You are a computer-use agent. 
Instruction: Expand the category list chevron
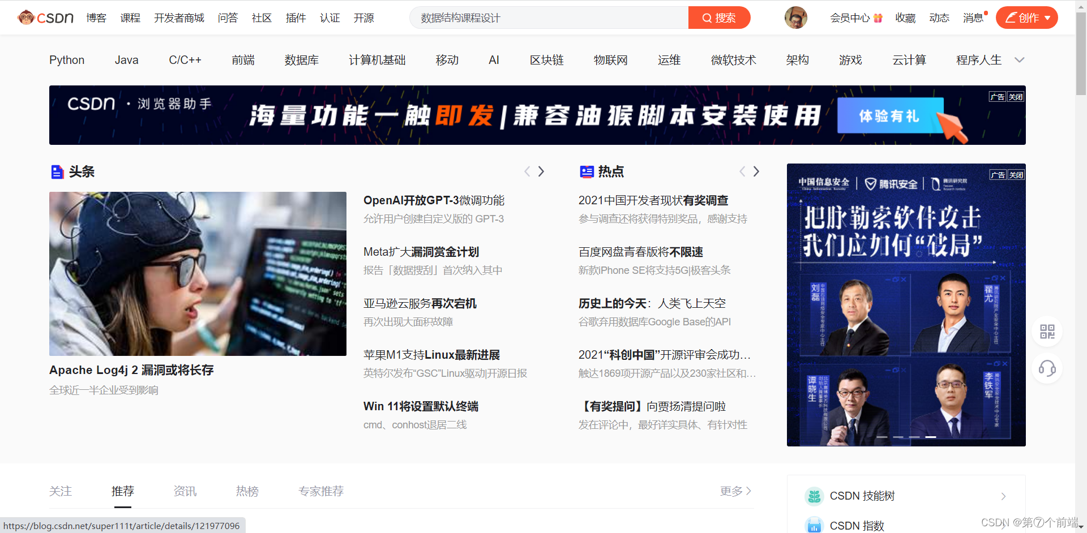point(1020,60)
